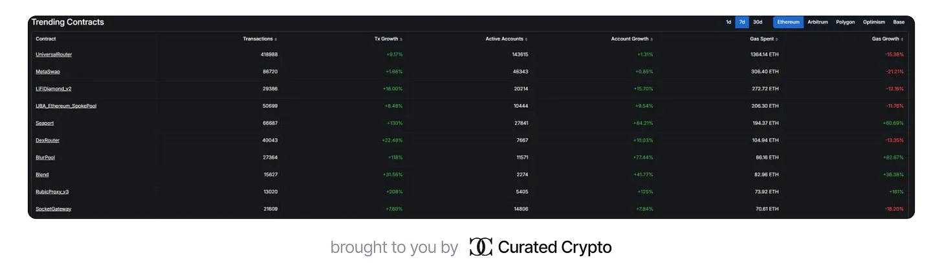Click the Contract column header

click(46, 39)
